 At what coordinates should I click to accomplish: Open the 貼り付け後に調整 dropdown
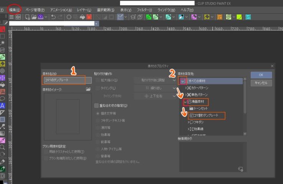click(155, 80)
